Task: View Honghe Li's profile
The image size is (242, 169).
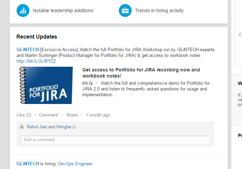Action: point(66,127)
